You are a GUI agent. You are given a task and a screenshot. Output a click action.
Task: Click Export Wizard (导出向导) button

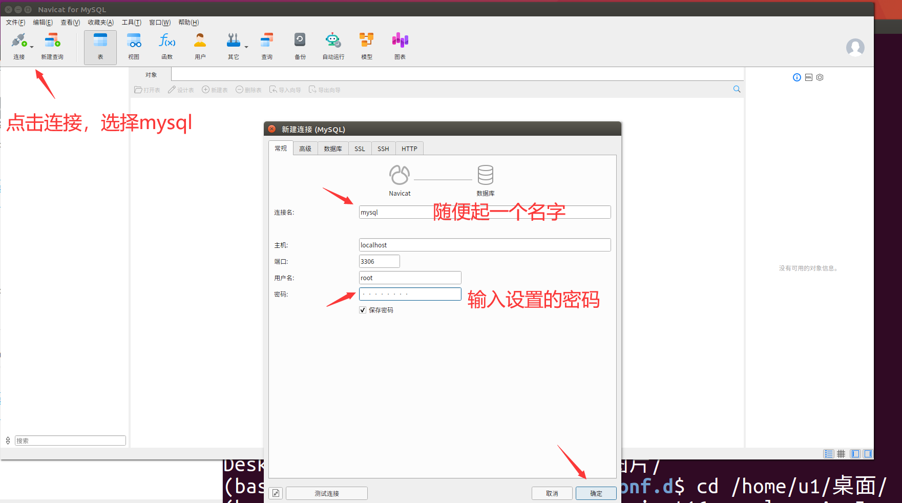(325, 90)
